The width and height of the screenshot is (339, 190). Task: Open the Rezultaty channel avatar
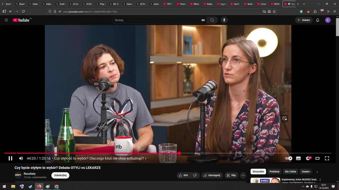tap(18, 175)
